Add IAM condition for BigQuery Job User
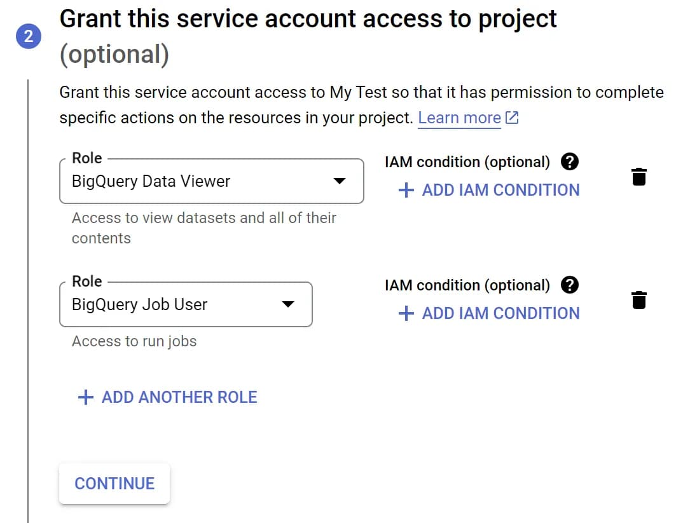This screenshot has height=523, width=683. pyautogui.click(x=489, y=313)
